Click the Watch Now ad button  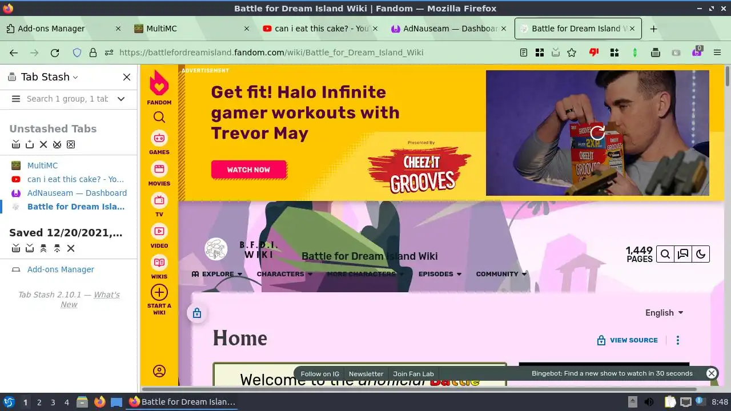[248, 170]
